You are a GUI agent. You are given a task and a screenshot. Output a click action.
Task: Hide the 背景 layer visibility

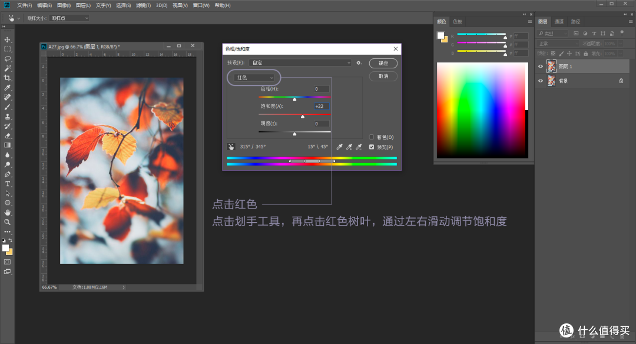[540, 81]
